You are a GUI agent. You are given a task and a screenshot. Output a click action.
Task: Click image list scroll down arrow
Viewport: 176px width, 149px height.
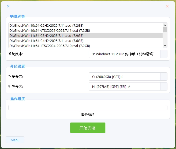[165, 45]
